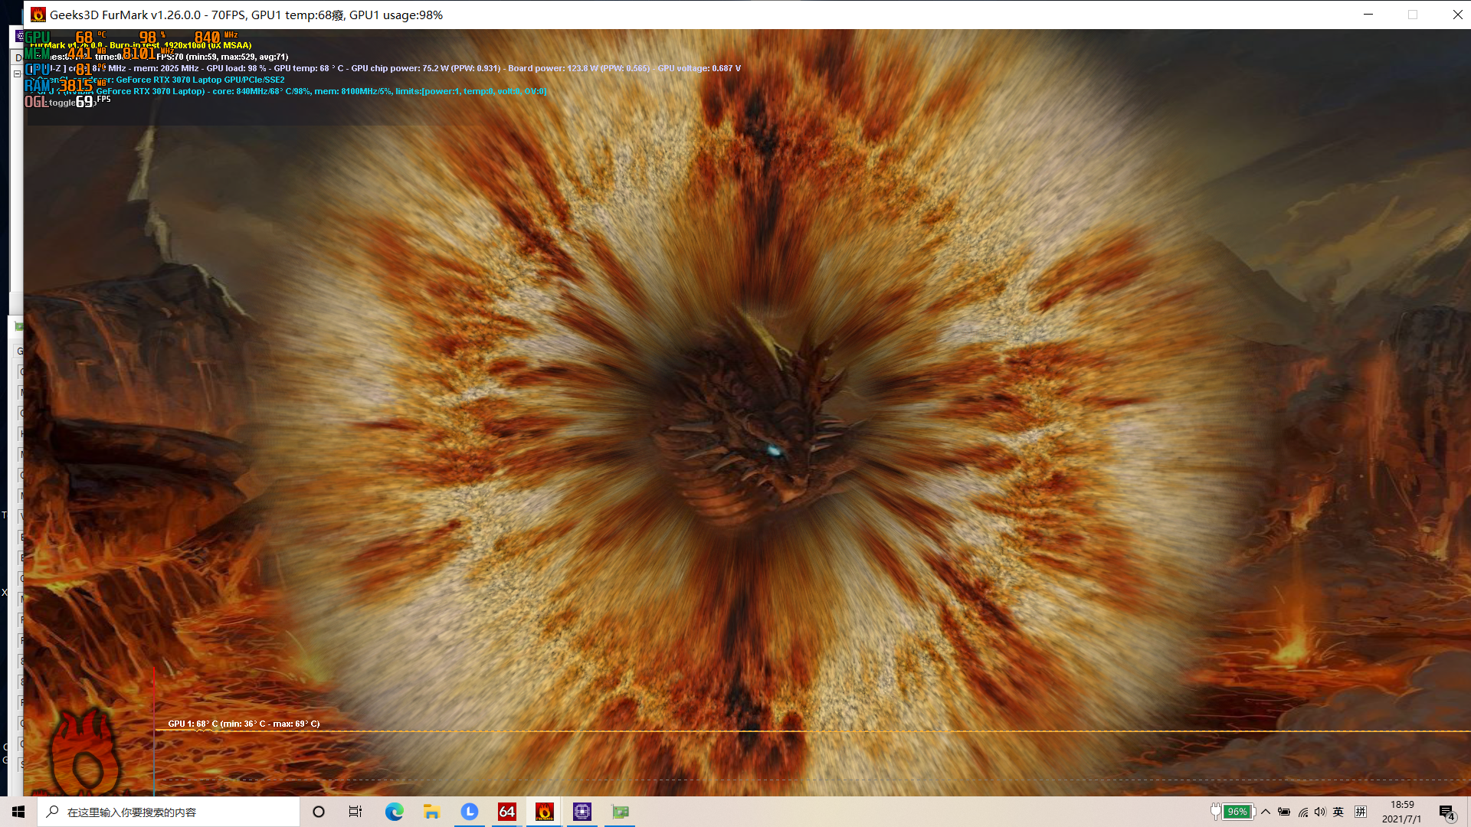The width and height of the screenshot is (1471, 827).
Task: Minimize the FurMark window
Action: tap(1368, 15)
